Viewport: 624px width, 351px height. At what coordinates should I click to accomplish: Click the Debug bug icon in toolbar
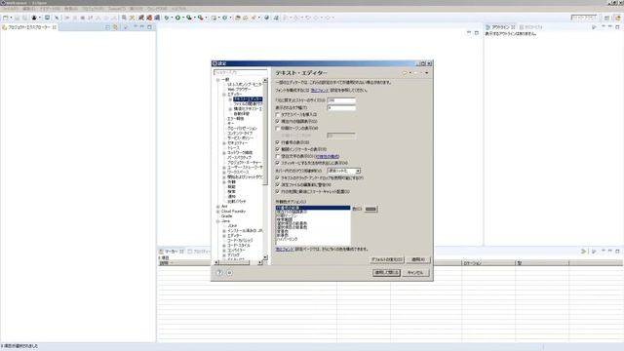(167, 18)
